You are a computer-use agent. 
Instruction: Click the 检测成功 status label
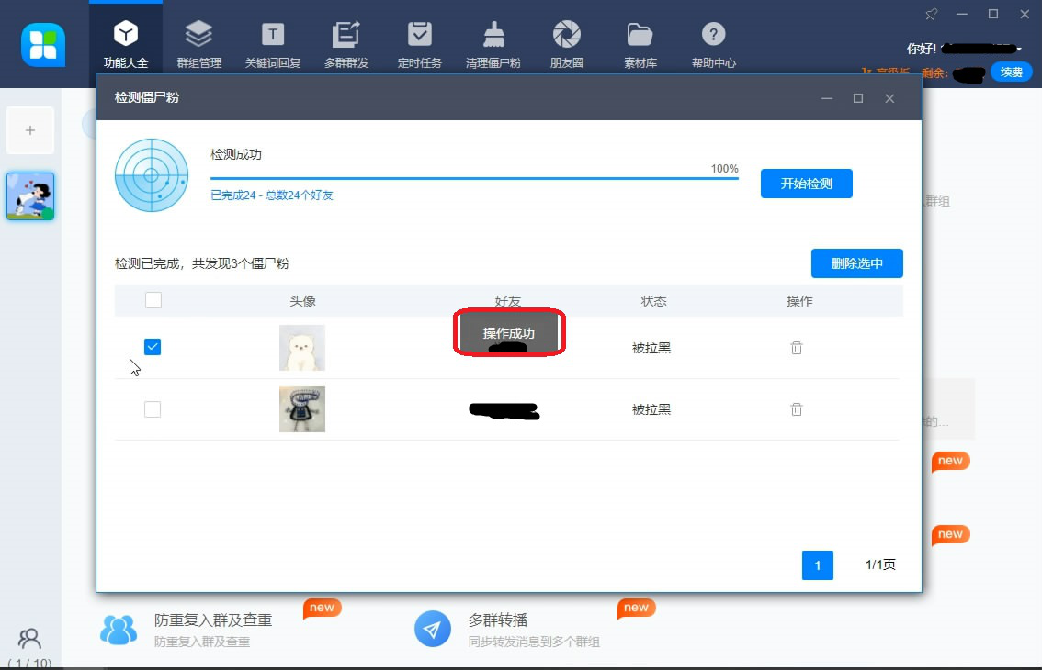tap(236, 155)
